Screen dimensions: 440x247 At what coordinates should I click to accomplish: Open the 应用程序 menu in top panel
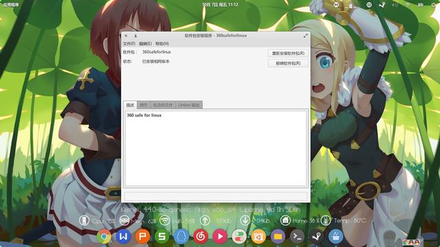(x=11, y=5)
